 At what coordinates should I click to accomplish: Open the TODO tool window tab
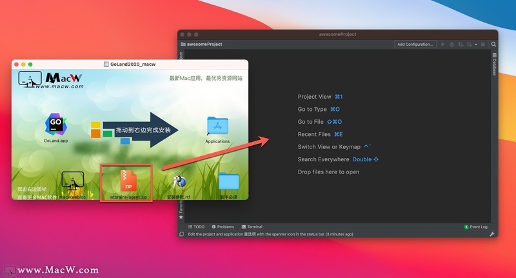tap(196, 226)
